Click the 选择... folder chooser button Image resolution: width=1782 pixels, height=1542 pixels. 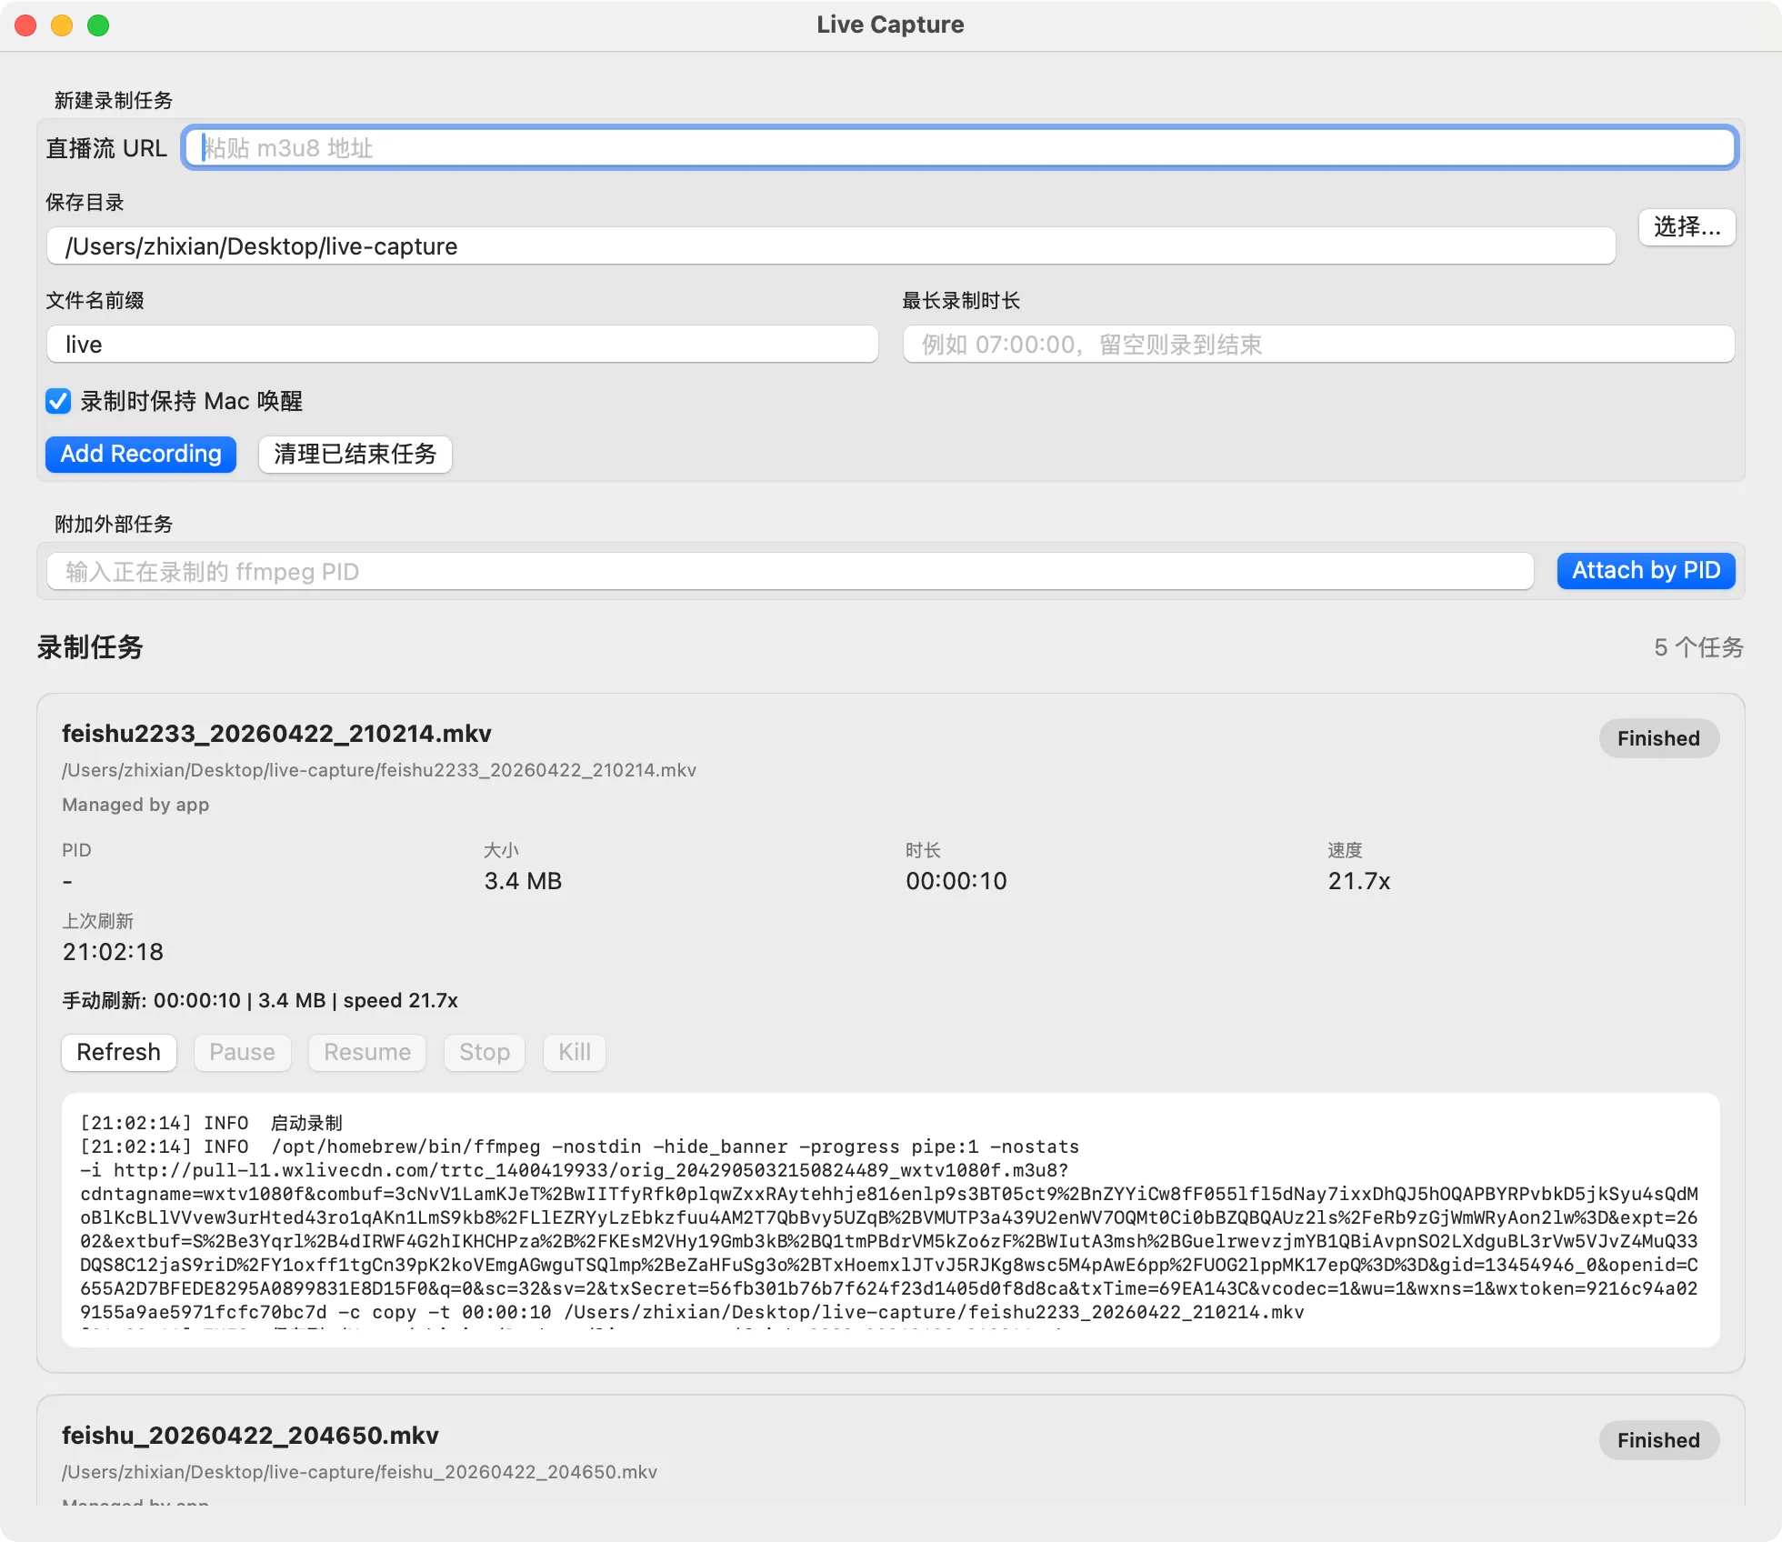(x=1687, y=227)
